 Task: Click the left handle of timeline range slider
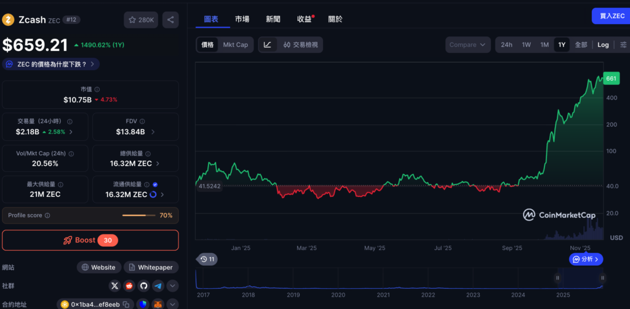[x=558, y=278]
